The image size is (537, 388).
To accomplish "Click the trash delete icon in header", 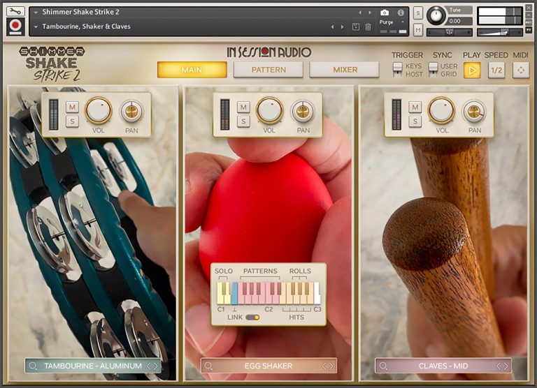I will [x=368, y=27].
